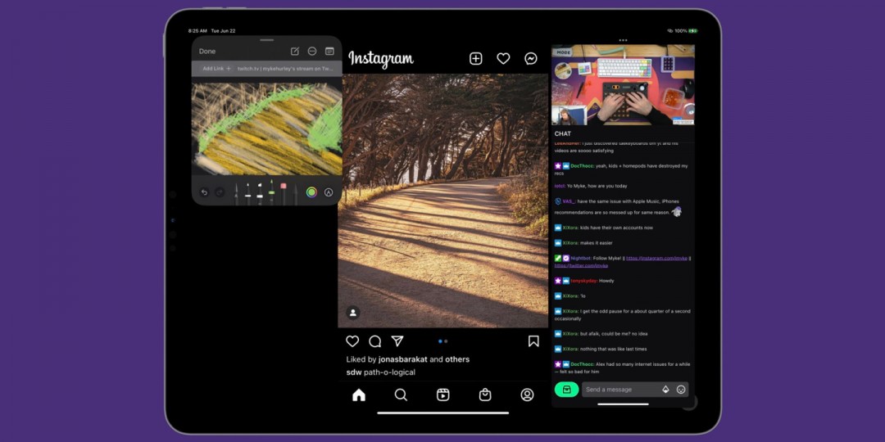The image size is (885, 442).
Task: Open Instagram activity heart icon
Action: point(503,59)
